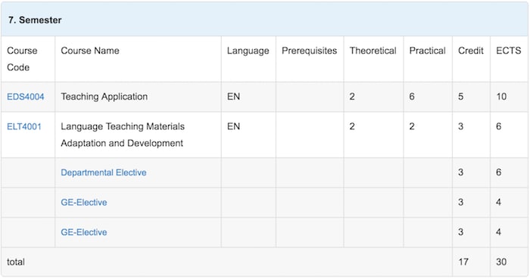The width and height of the screenshot is (530, 279).
Task: Open the ELT4001 course code link
Action: point(24,127)
